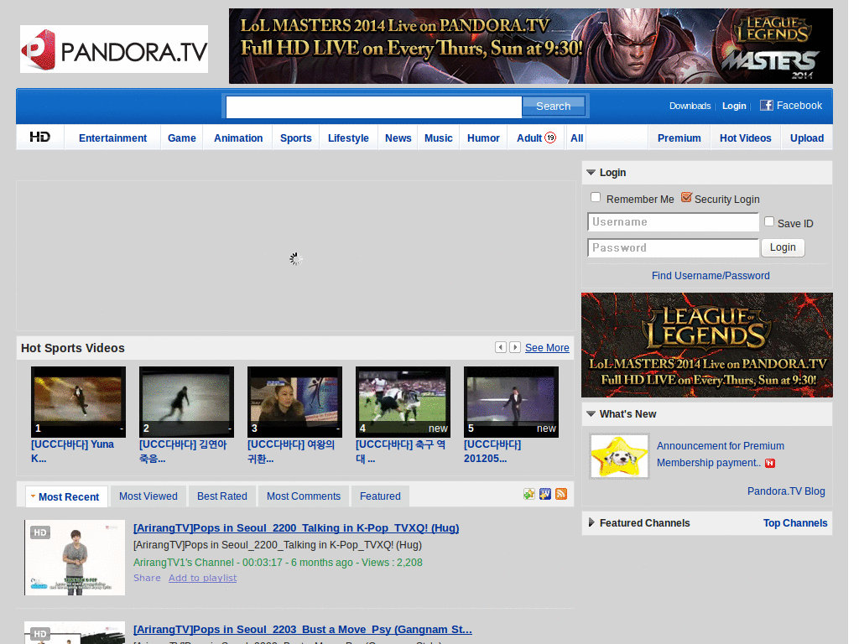The image size is (859, 644).
Task: Open the Hot Videos menu item
Action: 746,138
